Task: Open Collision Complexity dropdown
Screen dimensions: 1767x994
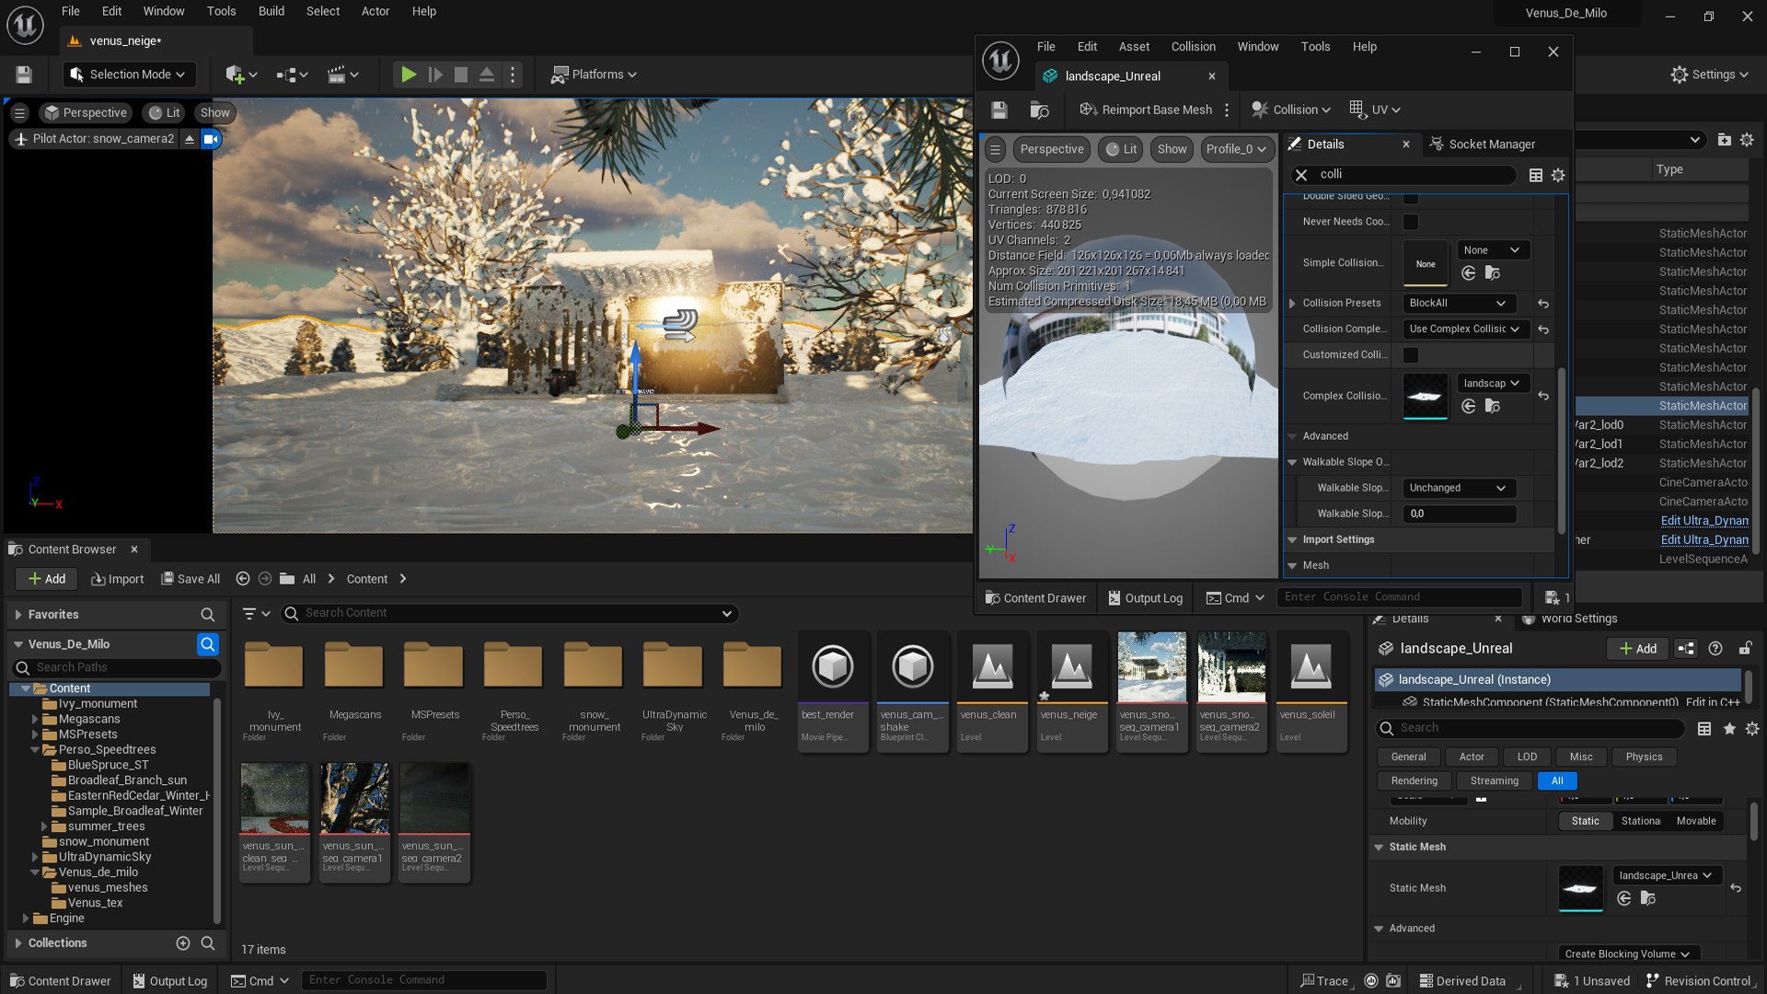Action: click(x=1464, y=329)
